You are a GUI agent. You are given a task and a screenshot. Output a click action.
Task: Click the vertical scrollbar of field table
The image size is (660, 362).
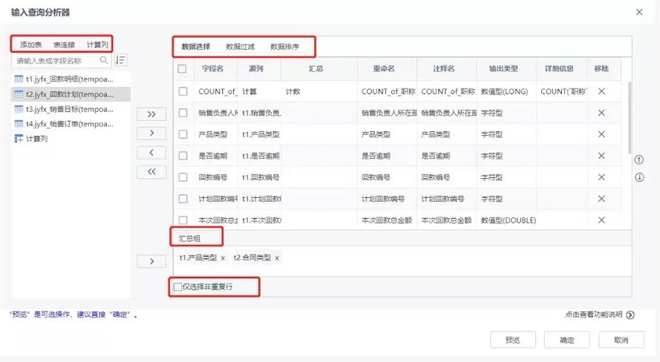pyautogui.click(x=629, y=118)
